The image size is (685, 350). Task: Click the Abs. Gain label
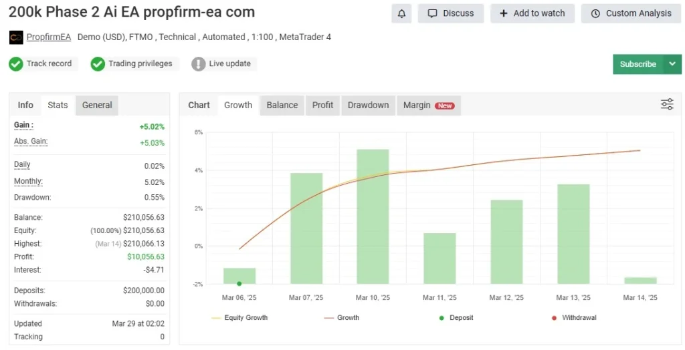[31, 142]
